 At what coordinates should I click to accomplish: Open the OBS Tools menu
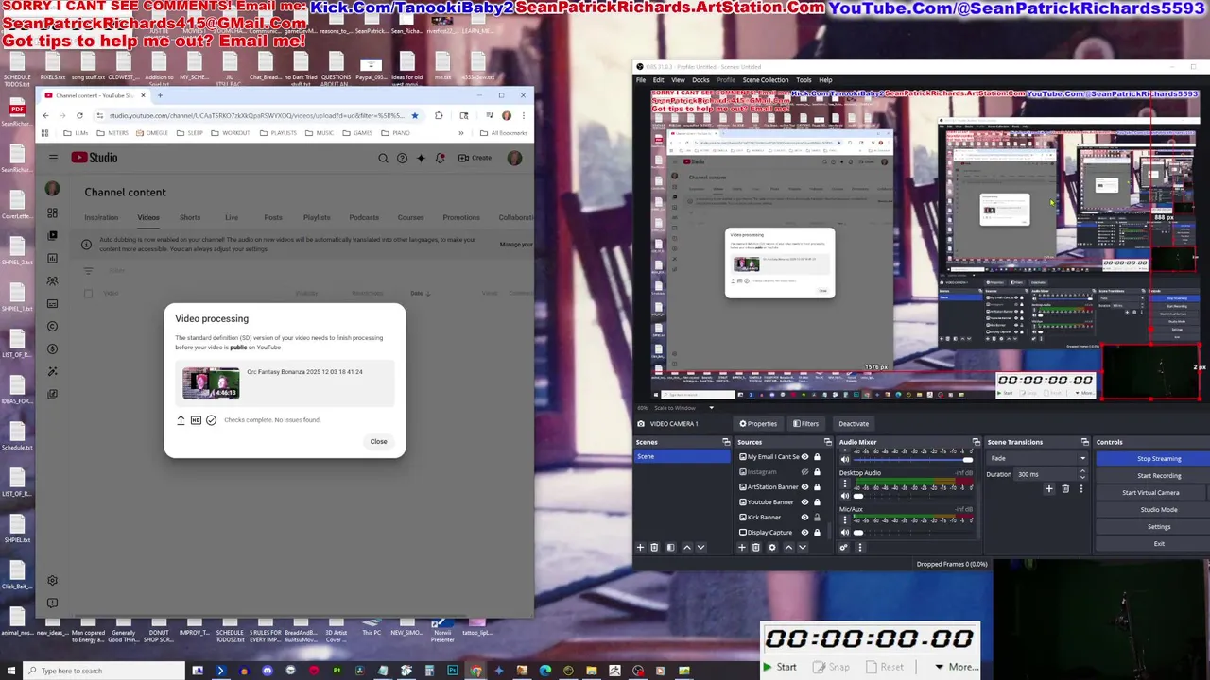pos(804,80)
